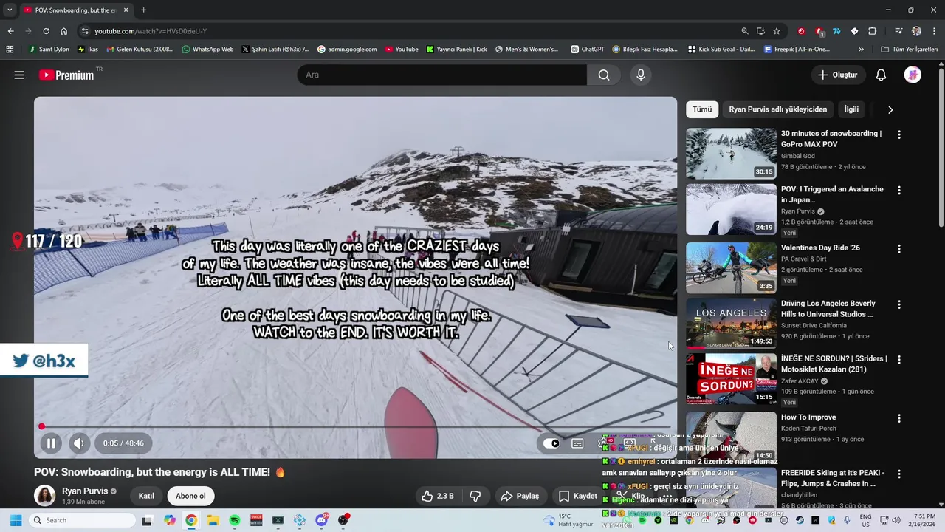Go back to previous page
Viewport: 945px width, 532px height.
[x=10, y=31]
